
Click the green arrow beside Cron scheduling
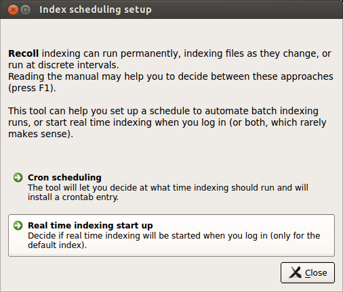(18, 177)
